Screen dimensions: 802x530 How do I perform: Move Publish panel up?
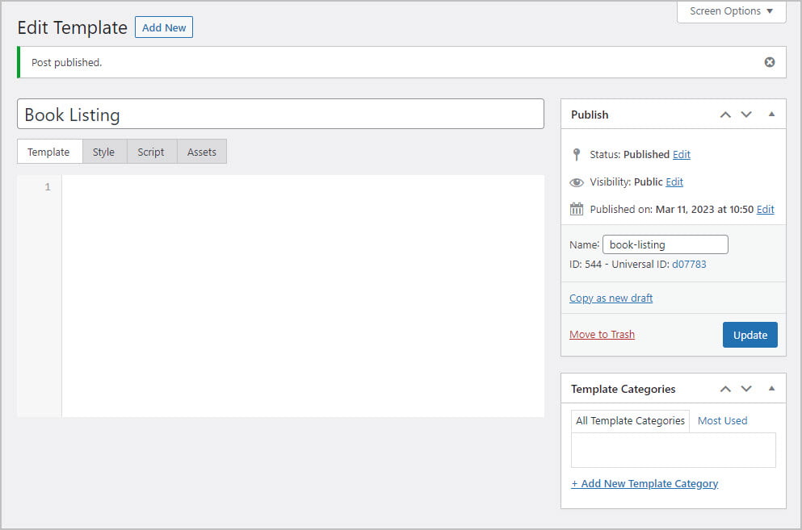[725, 115]
